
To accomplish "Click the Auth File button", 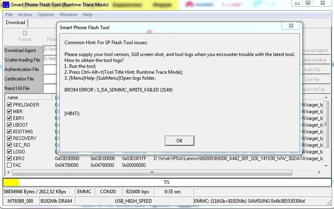I will 316,70.
